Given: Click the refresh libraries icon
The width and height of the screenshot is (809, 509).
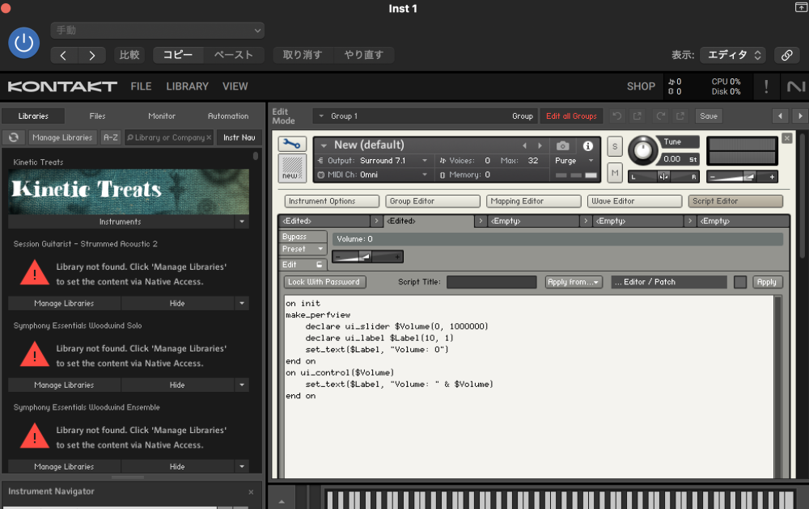Looking at the screenshot, I should pyautogui.click(x=14, y=137).
